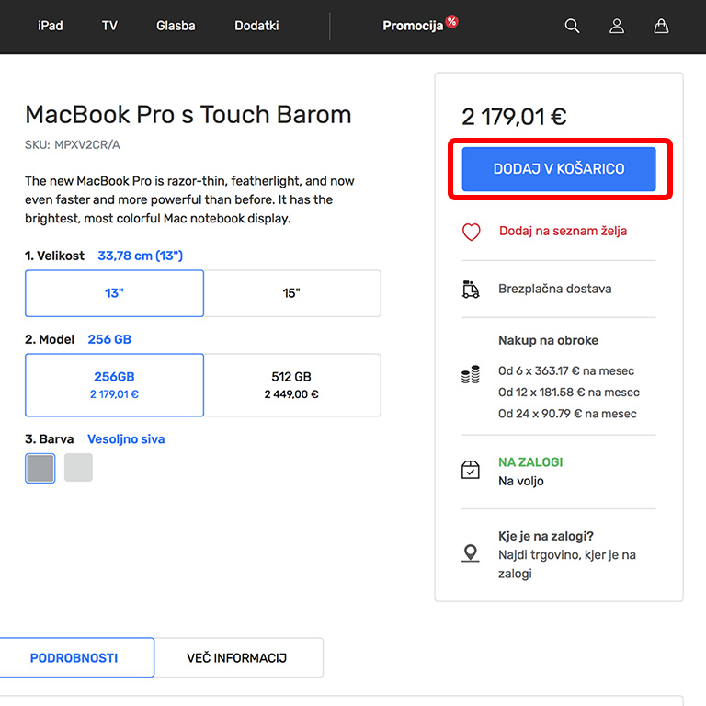This screenshot has height=706, width=706.
Task: Click the red percent promotion badge
Action: pos(451,21)
